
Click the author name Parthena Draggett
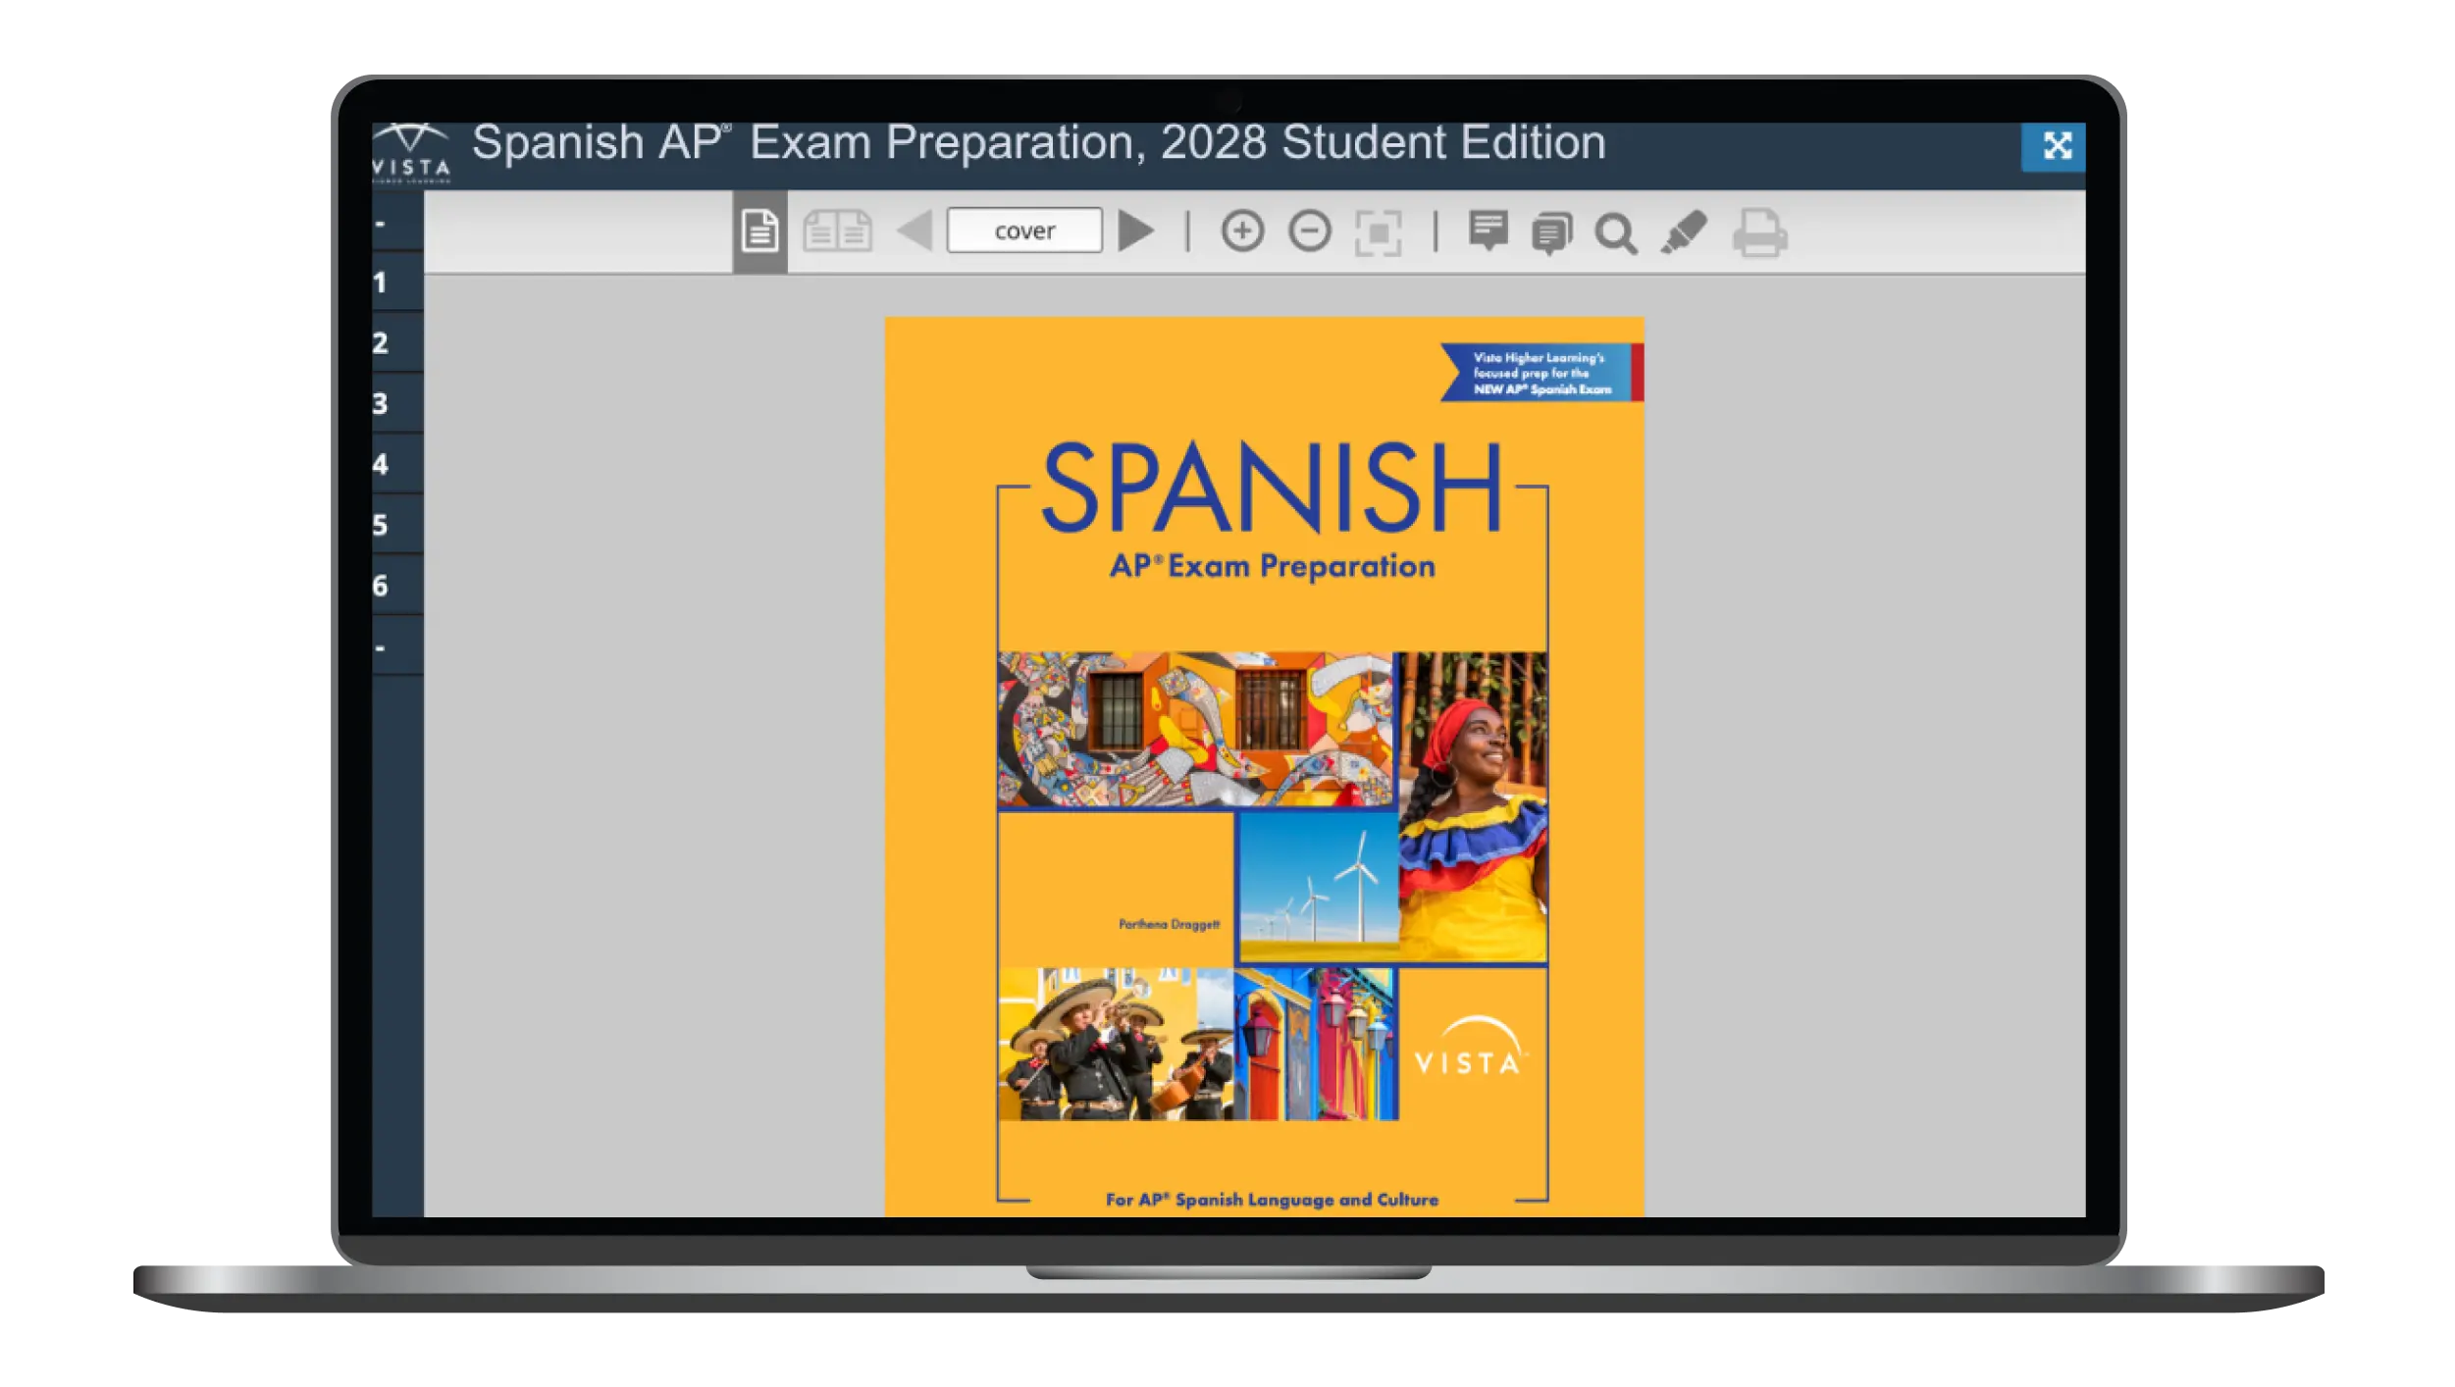(x=1169, y=924)
